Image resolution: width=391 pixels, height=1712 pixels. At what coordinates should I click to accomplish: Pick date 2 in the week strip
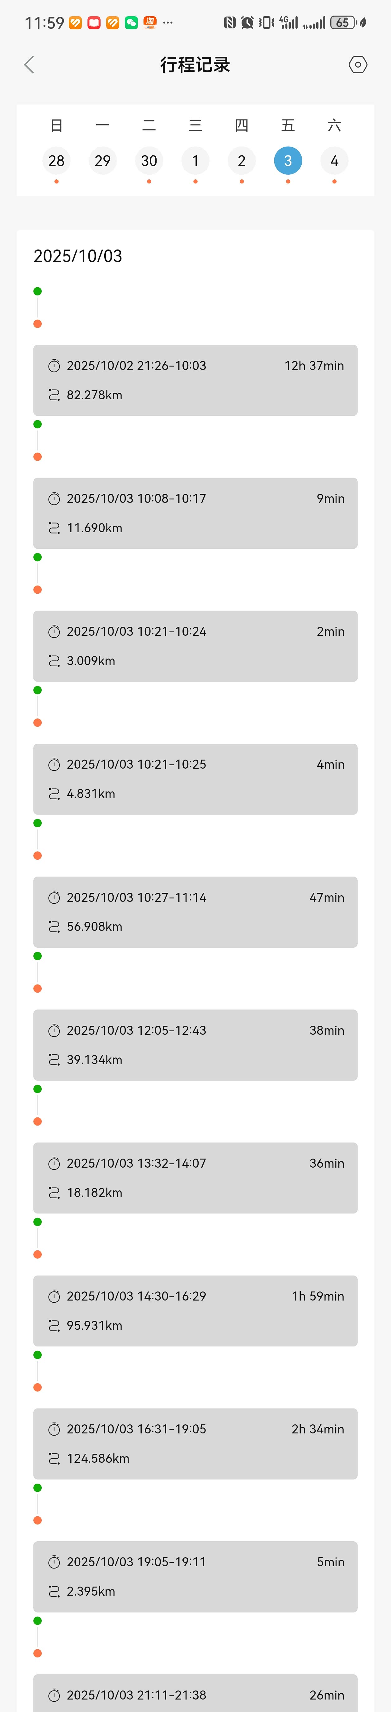pyautogui.click(x=242, y=161)
